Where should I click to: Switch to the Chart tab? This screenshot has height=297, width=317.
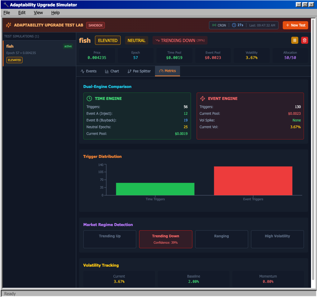tap(112, 71)
